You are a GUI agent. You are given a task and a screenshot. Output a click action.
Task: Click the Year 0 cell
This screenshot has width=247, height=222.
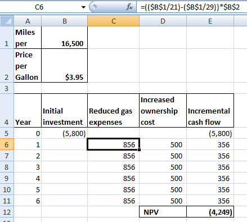click(28, 133)
